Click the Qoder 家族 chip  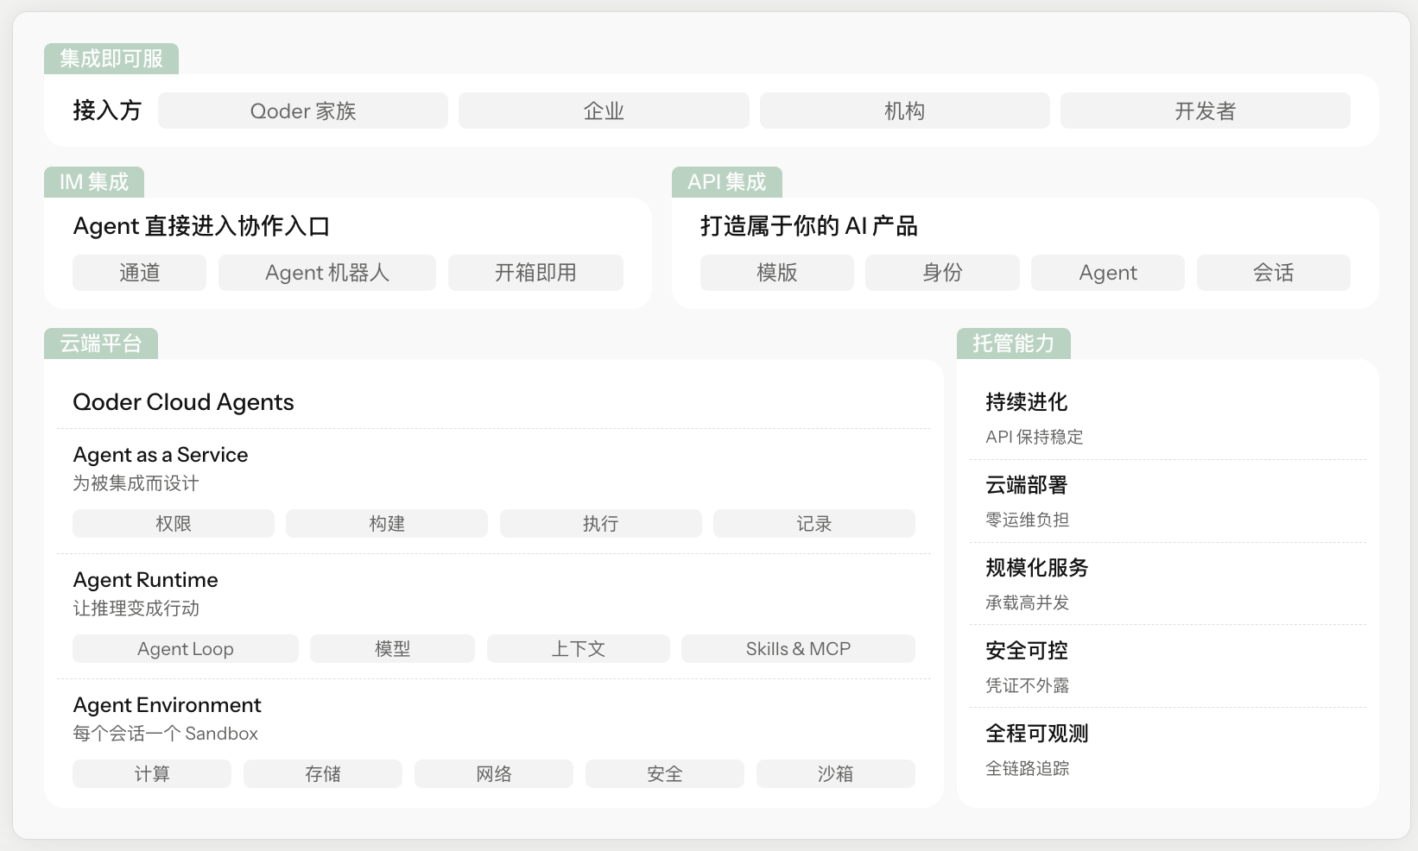(x=303, y=110)
